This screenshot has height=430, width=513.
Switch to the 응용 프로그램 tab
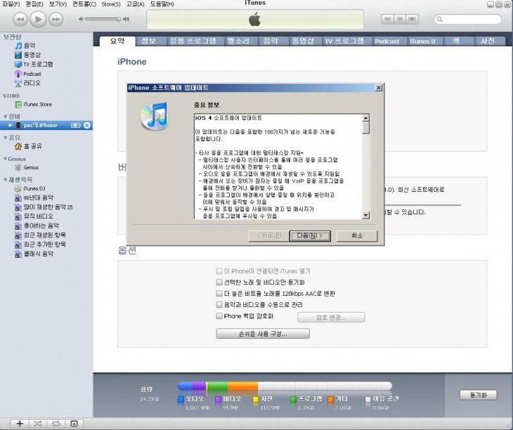tap(193, 41)
